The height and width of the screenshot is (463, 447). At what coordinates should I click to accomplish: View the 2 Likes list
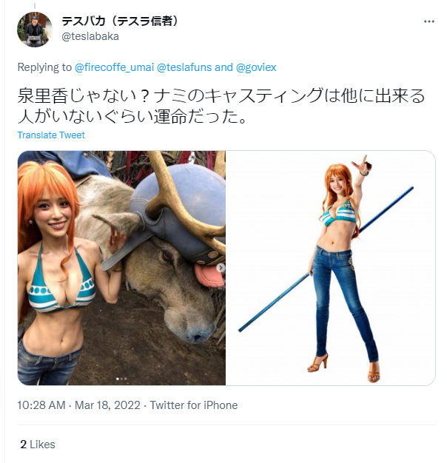coord(38,445)
